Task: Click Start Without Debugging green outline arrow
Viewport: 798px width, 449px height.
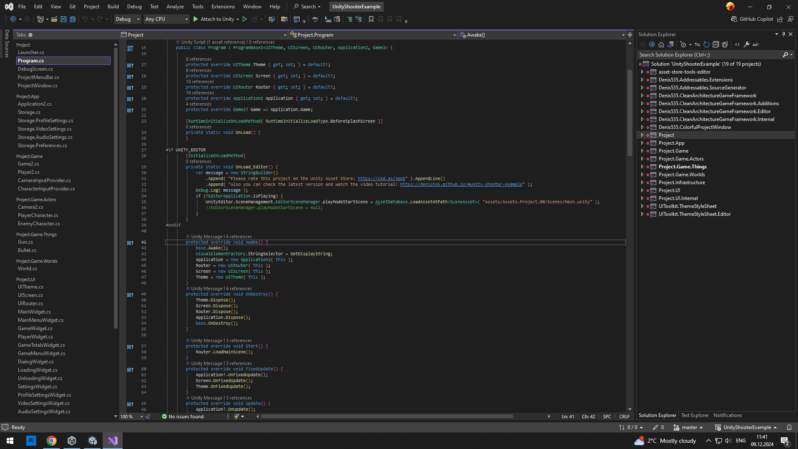Action: (x=245, y=19)
